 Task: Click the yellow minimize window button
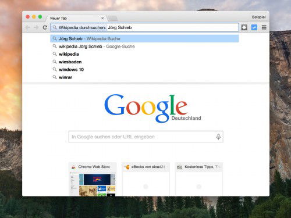34,17
